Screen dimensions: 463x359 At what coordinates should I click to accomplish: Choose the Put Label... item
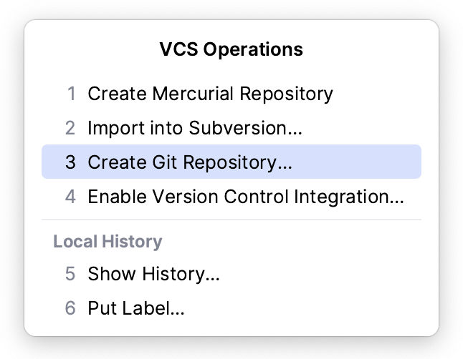(x=136, y=308)
